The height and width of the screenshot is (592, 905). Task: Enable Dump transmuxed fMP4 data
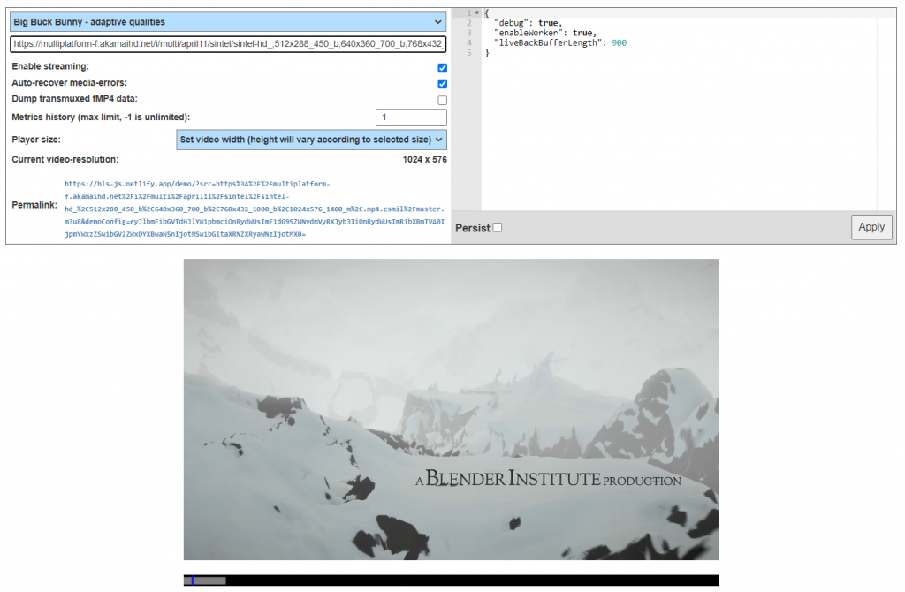pyautogui.click(x=443, y=100)
